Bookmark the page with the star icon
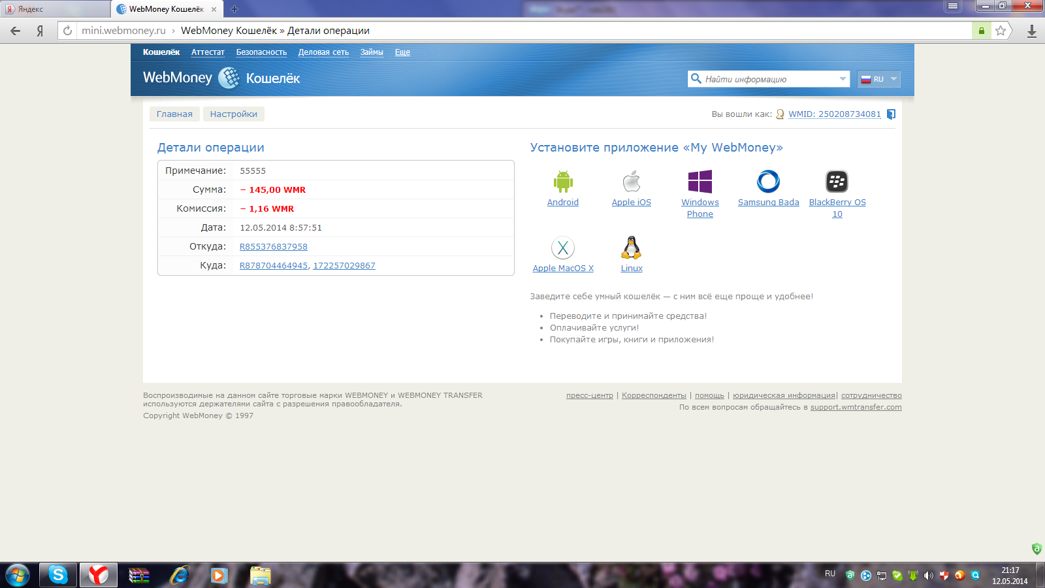The image size is (1045, 588). tap(1001, 31)
